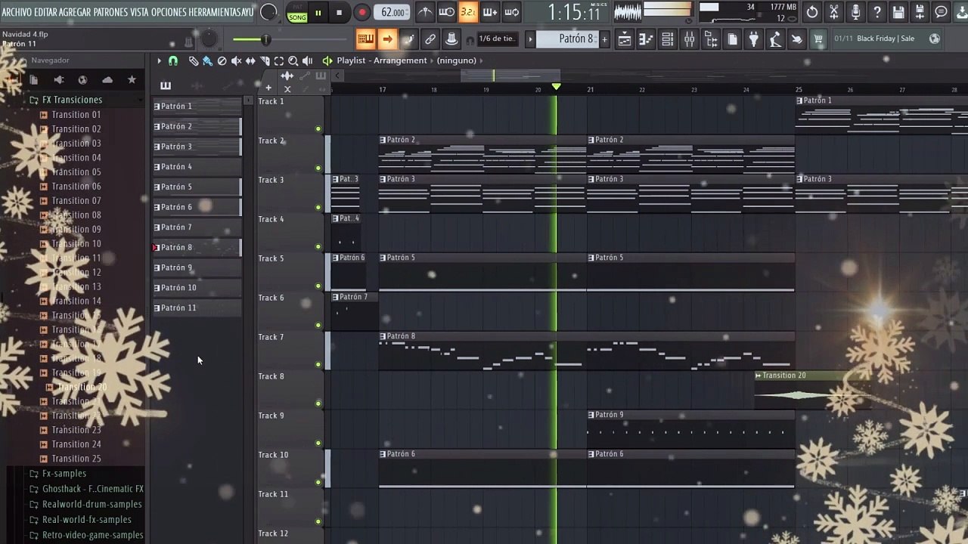Select the Paint brush tool in playlist
This screenshot has height=544, width=968.
coord(207,60)
